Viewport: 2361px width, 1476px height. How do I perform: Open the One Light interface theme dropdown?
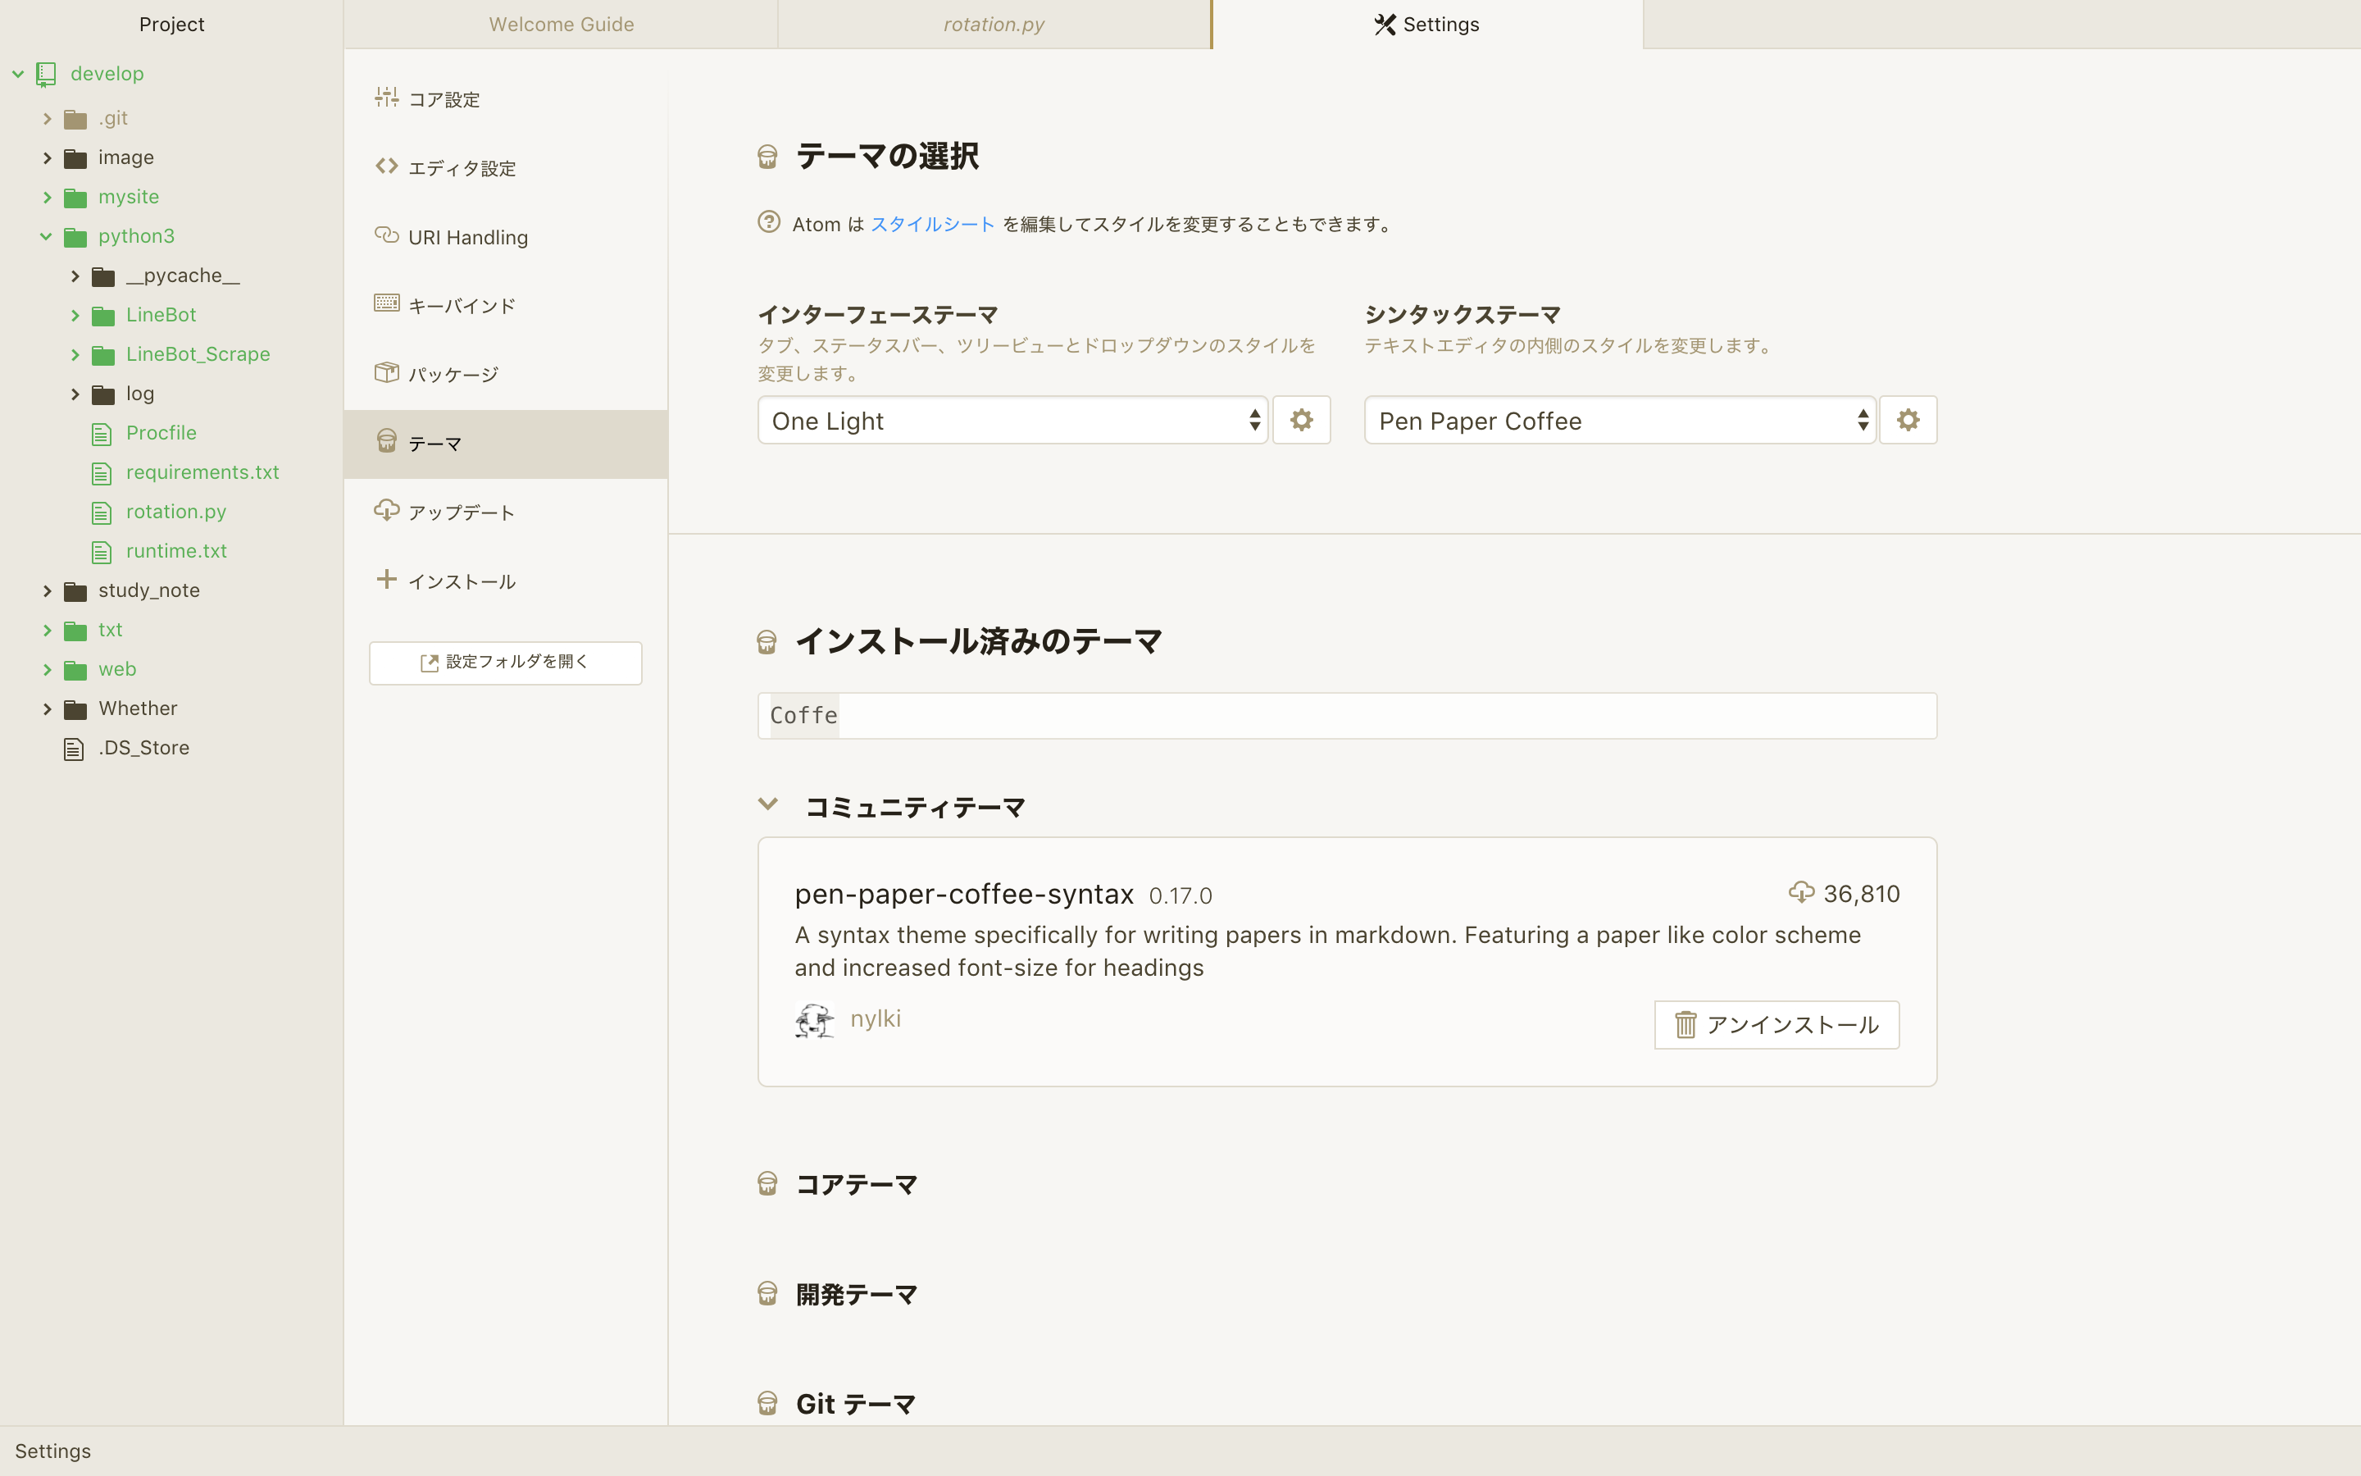click(x=1012, y=421)
